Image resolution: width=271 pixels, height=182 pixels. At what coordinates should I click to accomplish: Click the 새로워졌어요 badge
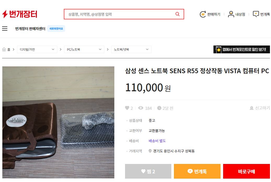pos(56,29)
